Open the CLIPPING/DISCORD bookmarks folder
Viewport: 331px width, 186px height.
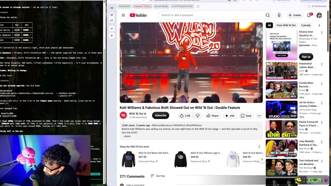(182, 6)
